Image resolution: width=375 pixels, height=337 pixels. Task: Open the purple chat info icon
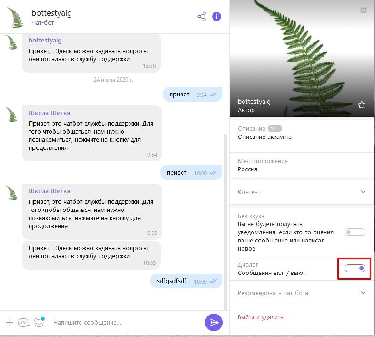216,16
